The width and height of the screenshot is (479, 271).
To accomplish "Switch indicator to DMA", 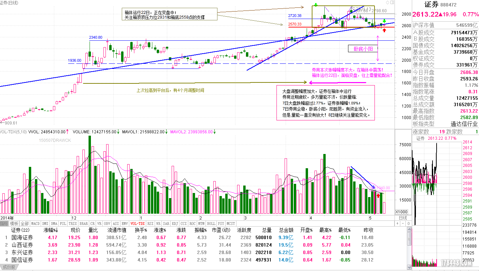I will pos(54,224).
